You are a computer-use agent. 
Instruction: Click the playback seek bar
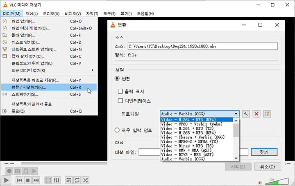point(64,164)
